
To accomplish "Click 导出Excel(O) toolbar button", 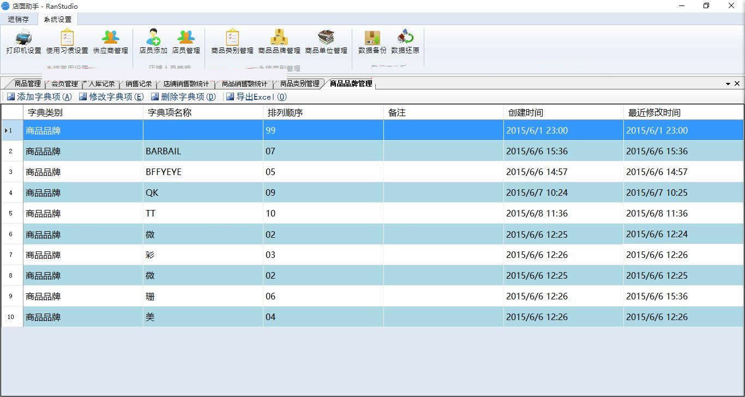I will pos(256,97).
